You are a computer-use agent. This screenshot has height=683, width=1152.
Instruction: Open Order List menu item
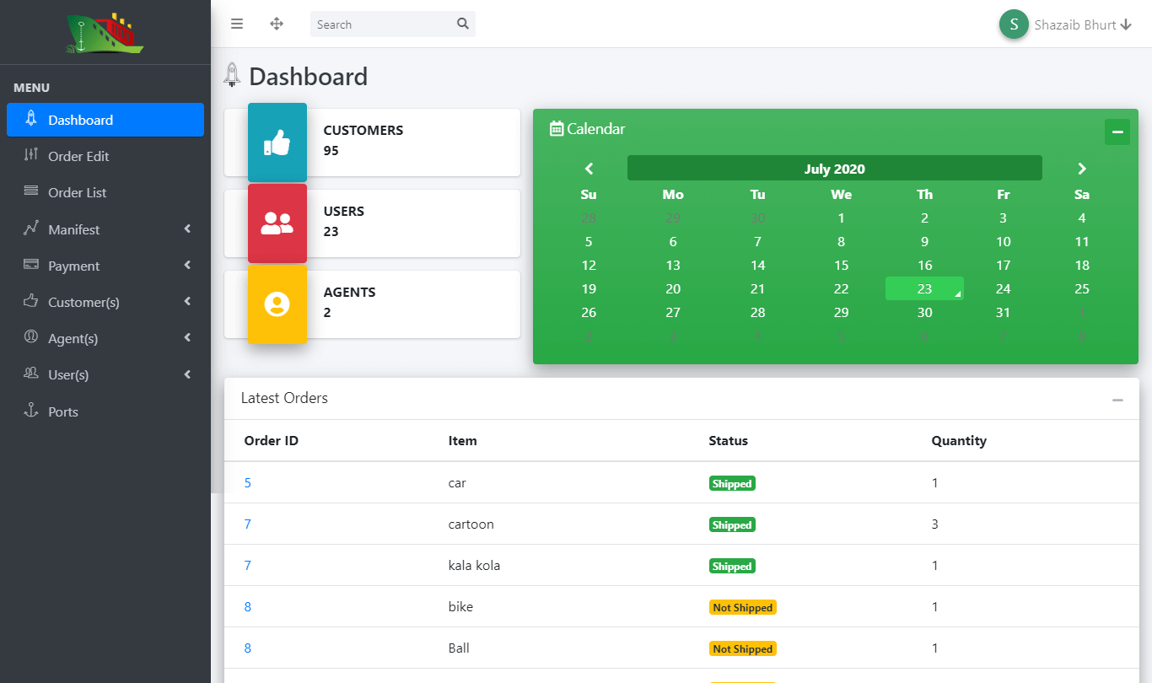tap(105, 192)
